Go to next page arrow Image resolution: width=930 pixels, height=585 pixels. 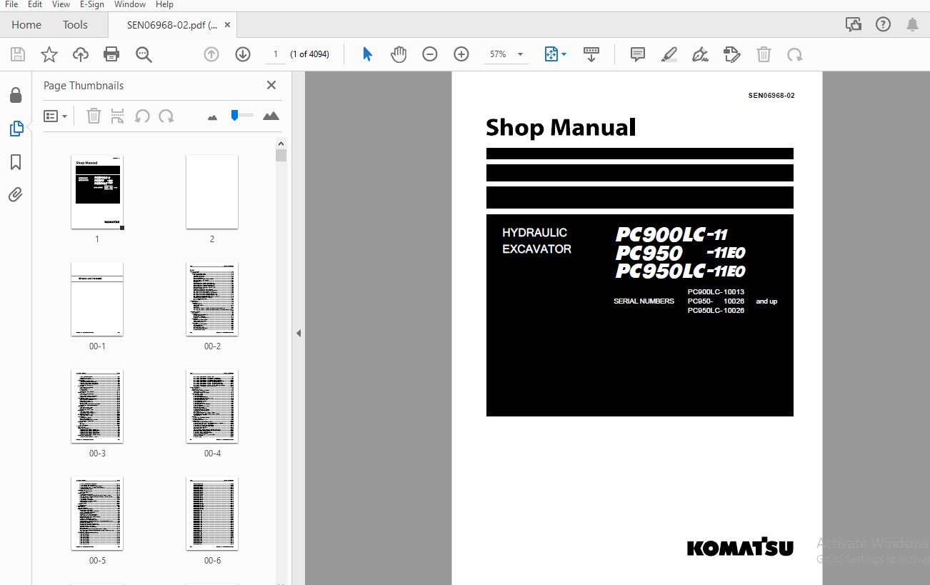[x=243, y=54]
